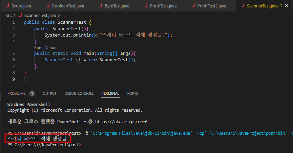293x153 pixels.
Task: Open the PORTS panel tab
Action: coord(133,93)
